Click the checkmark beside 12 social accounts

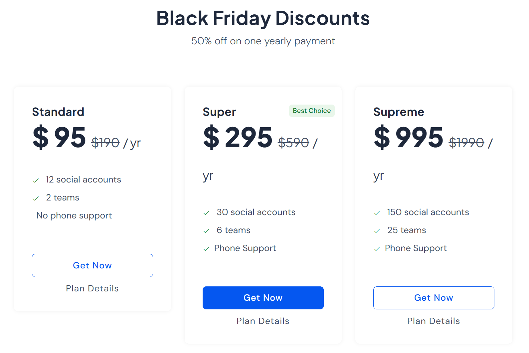(x=36, y=180)
